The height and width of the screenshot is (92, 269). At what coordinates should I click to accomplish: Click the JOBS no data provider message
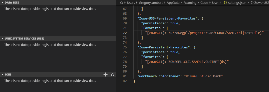pos(50,81)
